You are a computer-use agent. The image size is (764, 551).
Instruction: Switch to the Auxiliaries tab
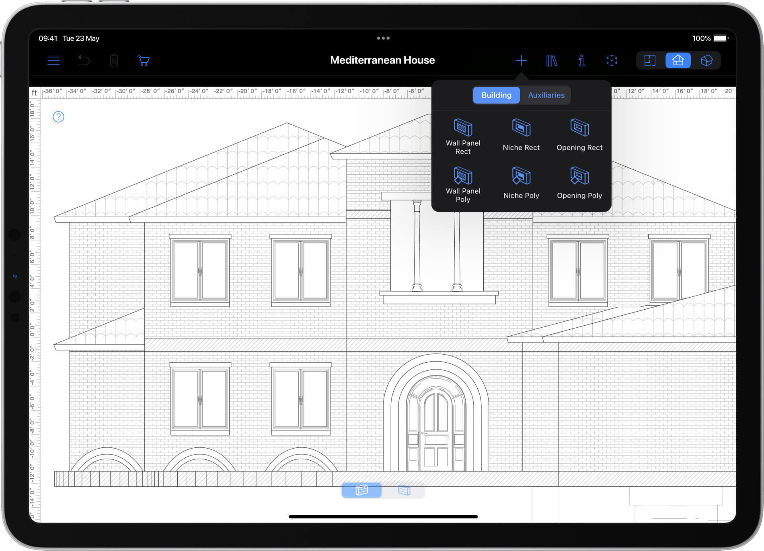[x=546, y=95]
